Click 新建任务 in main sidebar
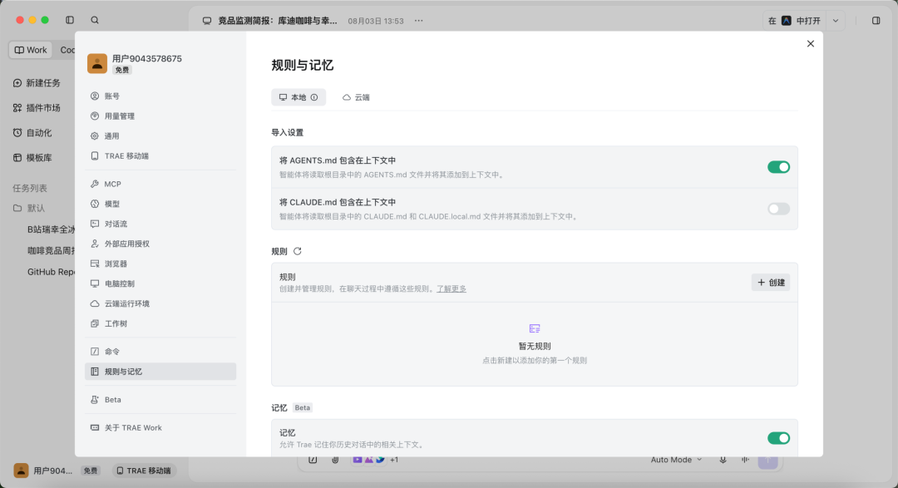Screen dimensions: 898x488 point(37,83)
